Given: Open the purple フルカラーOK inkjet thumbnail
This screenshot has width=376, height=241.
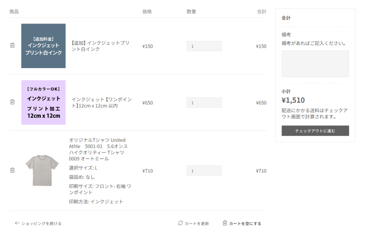Looking at the screenshot, I should click(x=43, y=102).
